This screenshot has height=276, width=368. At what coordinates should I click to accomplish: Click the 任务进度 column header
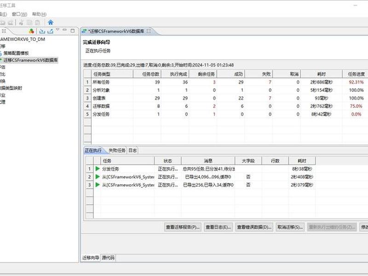[x=356, y=74]
